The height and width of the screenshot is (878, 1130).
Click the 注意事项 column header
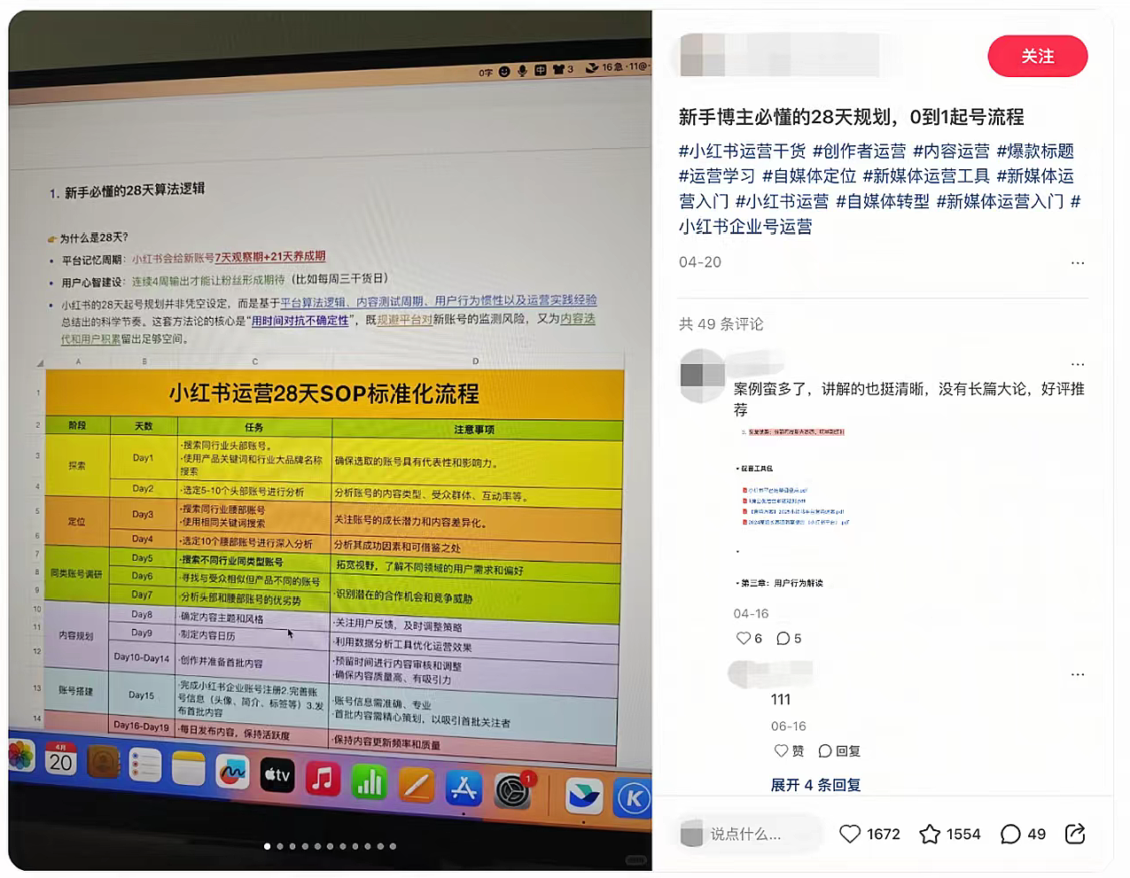point(474,429)
